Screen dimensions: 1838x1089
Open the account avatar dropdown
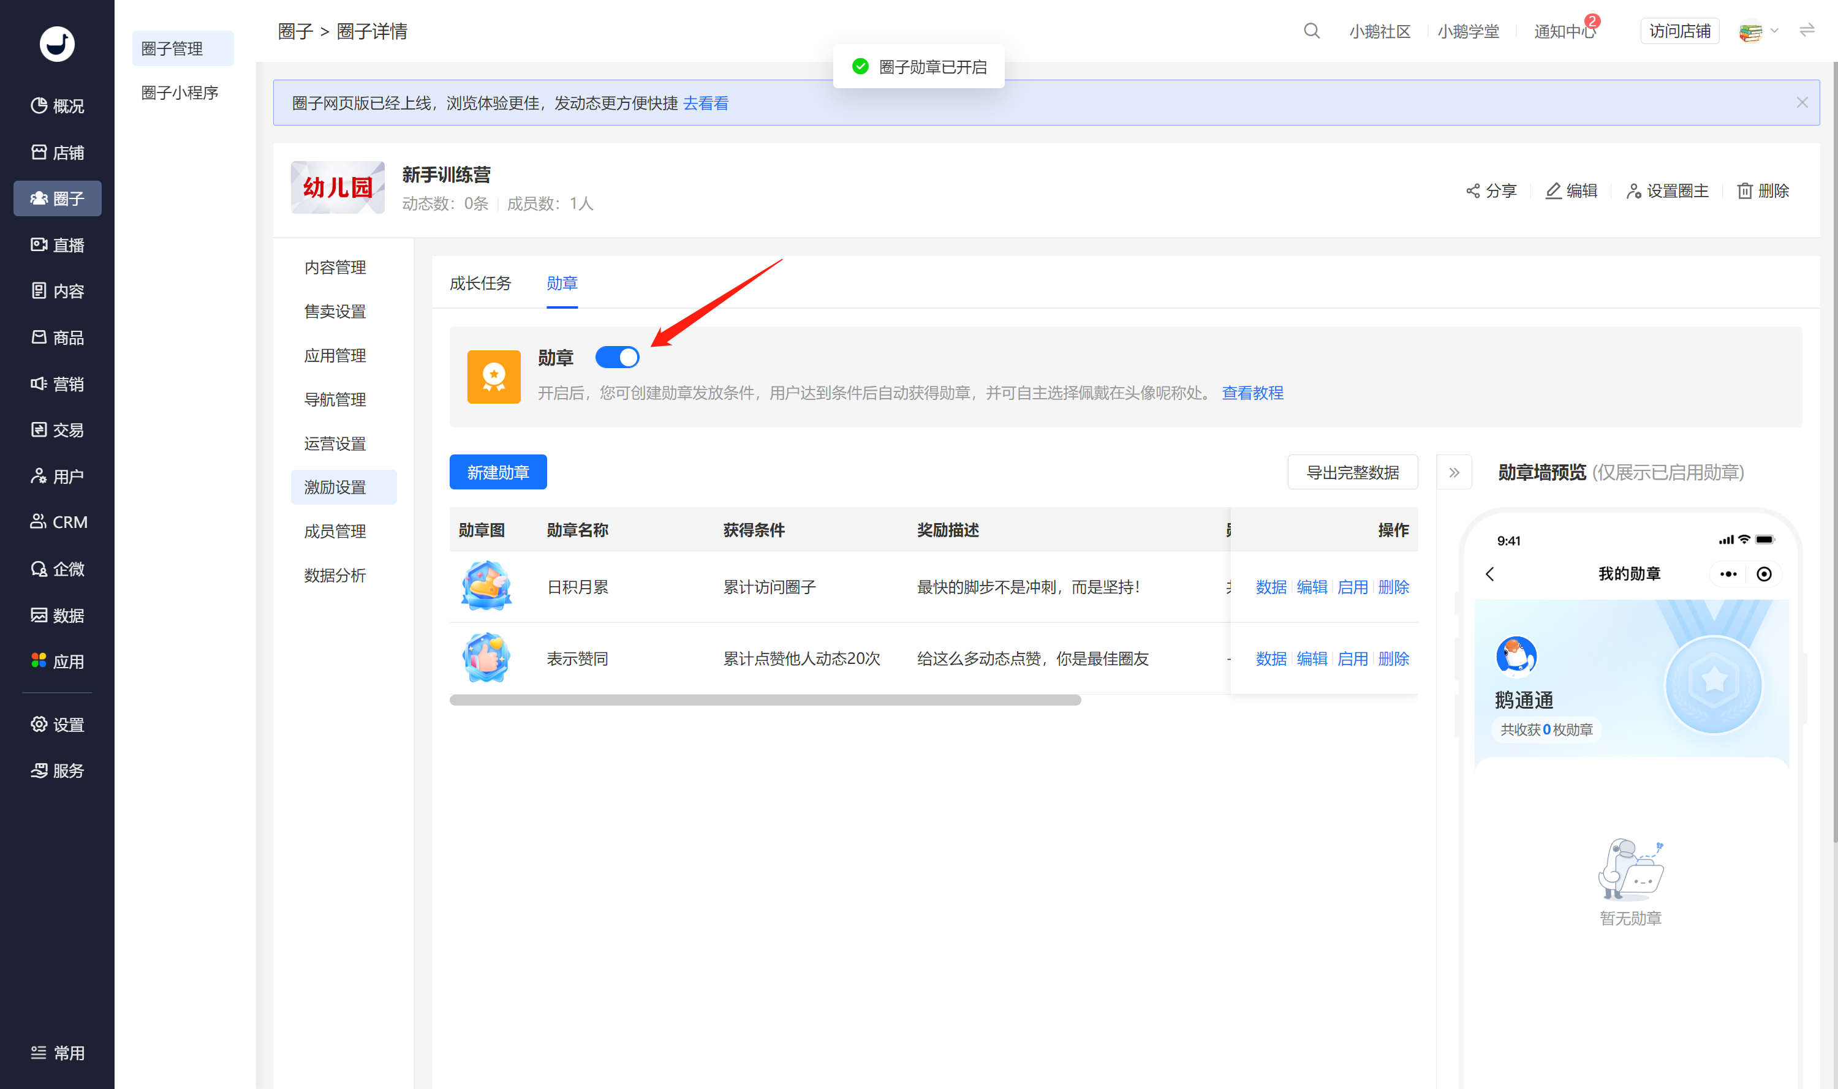(1758, 32)
